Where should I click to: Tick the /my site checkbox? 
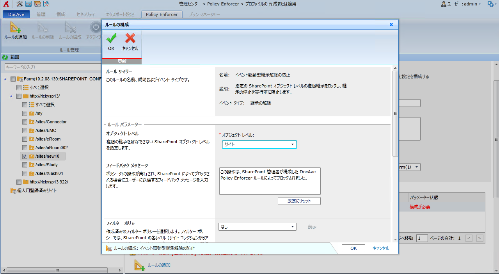25,113
